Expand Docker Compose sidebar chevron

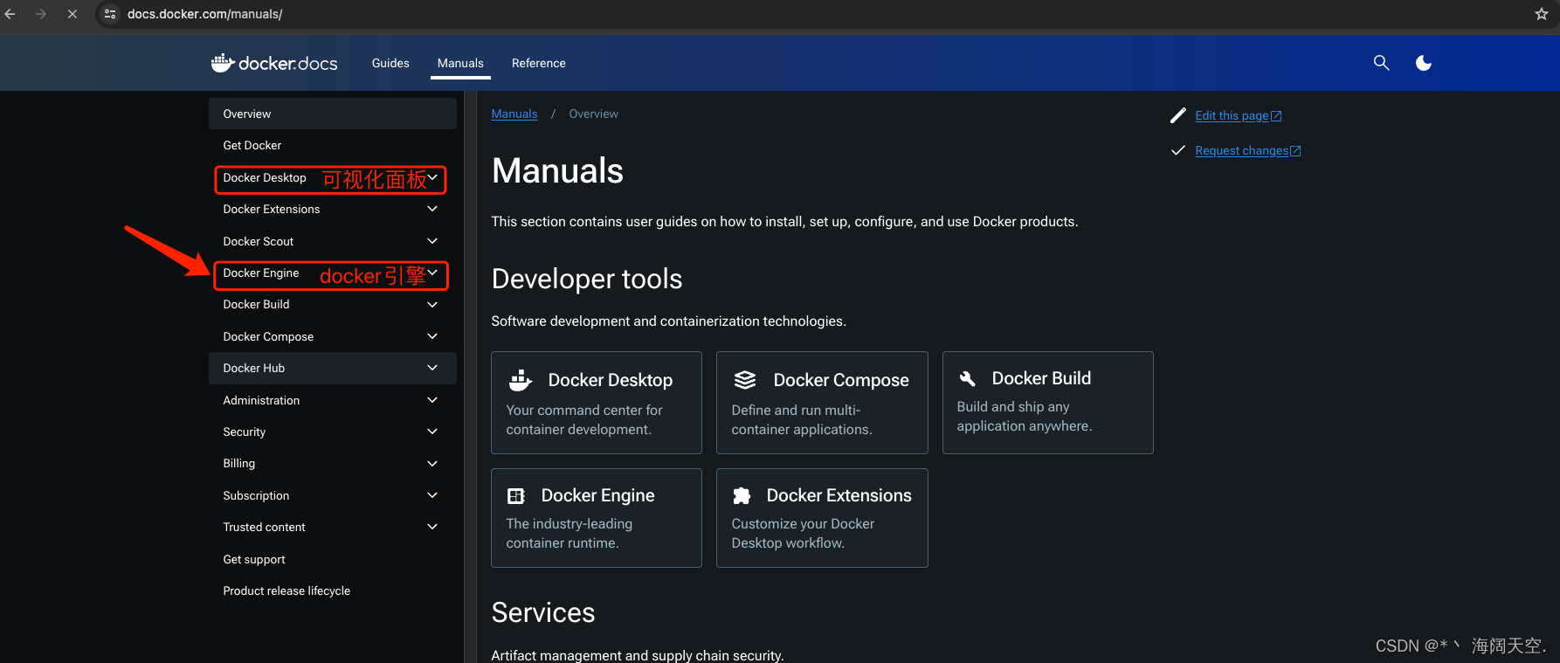click(432, 336)
